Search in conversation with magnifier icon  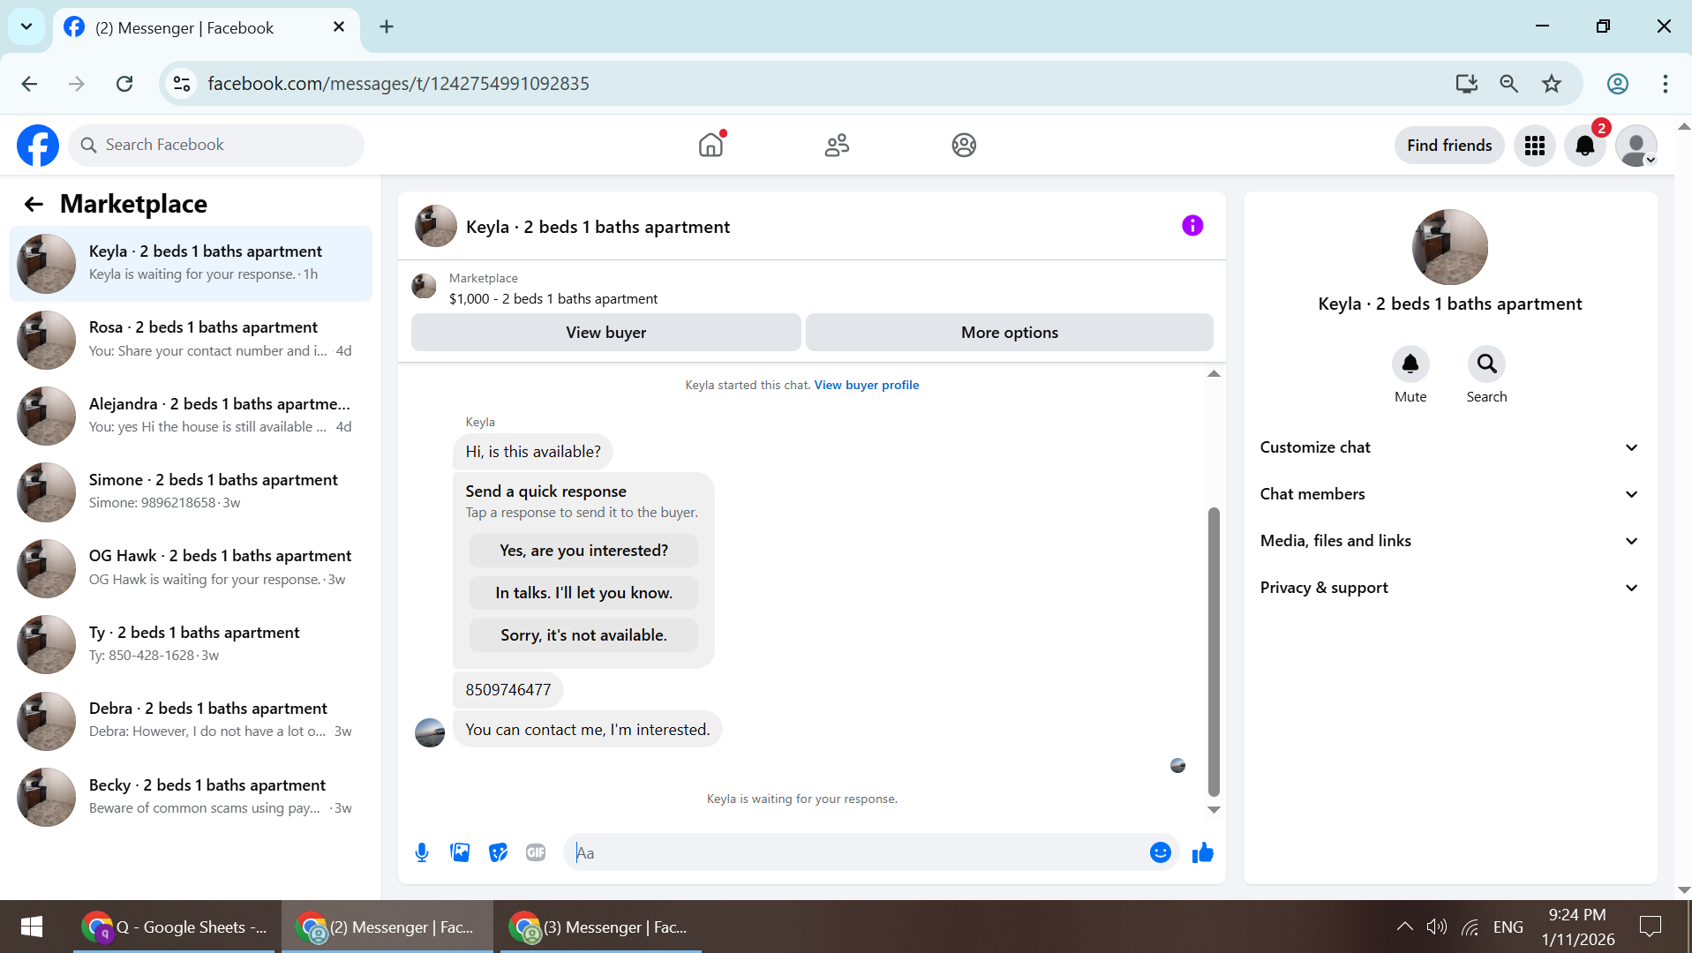coord(1487,364)
